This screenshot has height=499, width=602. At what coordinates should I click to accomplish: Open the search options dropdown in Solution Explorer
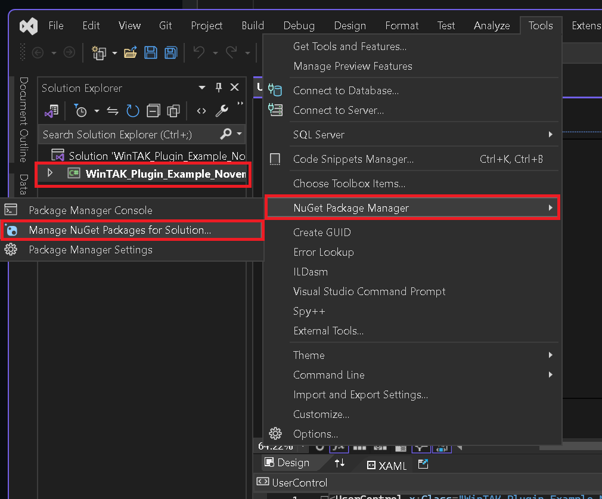click(240, 134)
